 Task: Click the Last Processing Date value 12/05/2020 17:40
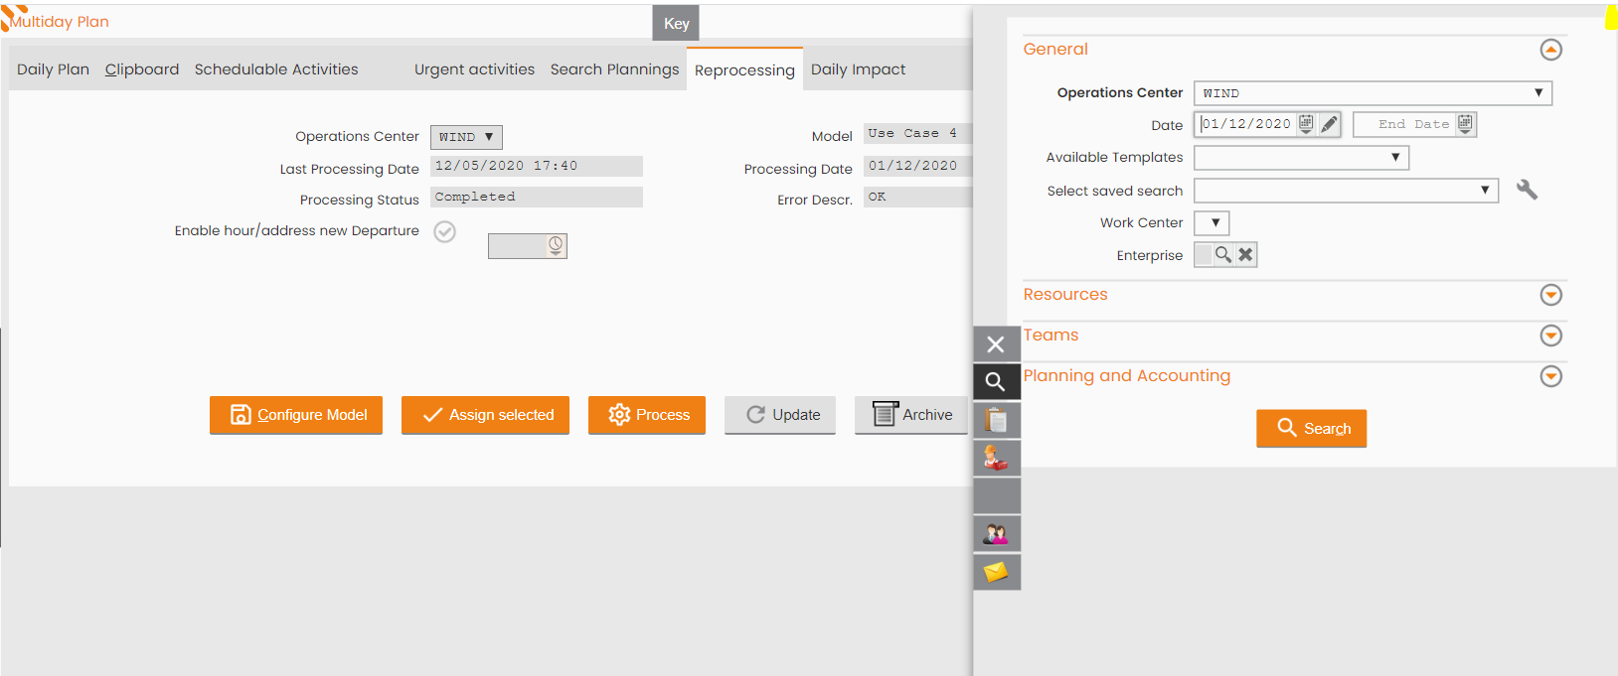pos(537,166)
